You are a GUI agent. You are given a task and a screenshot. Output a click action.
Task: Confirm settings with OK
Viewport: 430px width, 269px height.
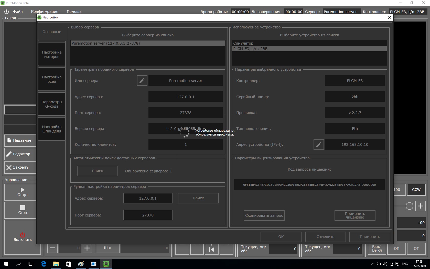(281, 237)
